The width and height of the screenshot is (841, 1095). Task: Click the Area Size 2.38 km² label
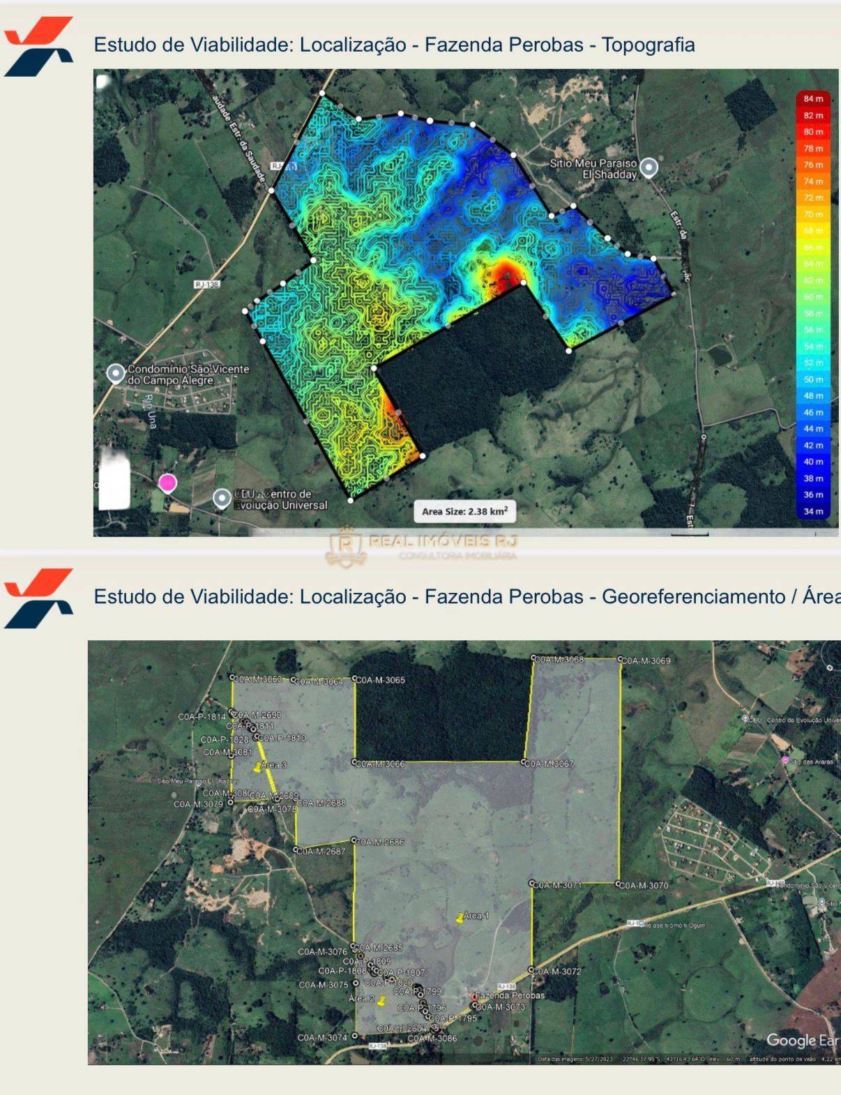point(464,511)
